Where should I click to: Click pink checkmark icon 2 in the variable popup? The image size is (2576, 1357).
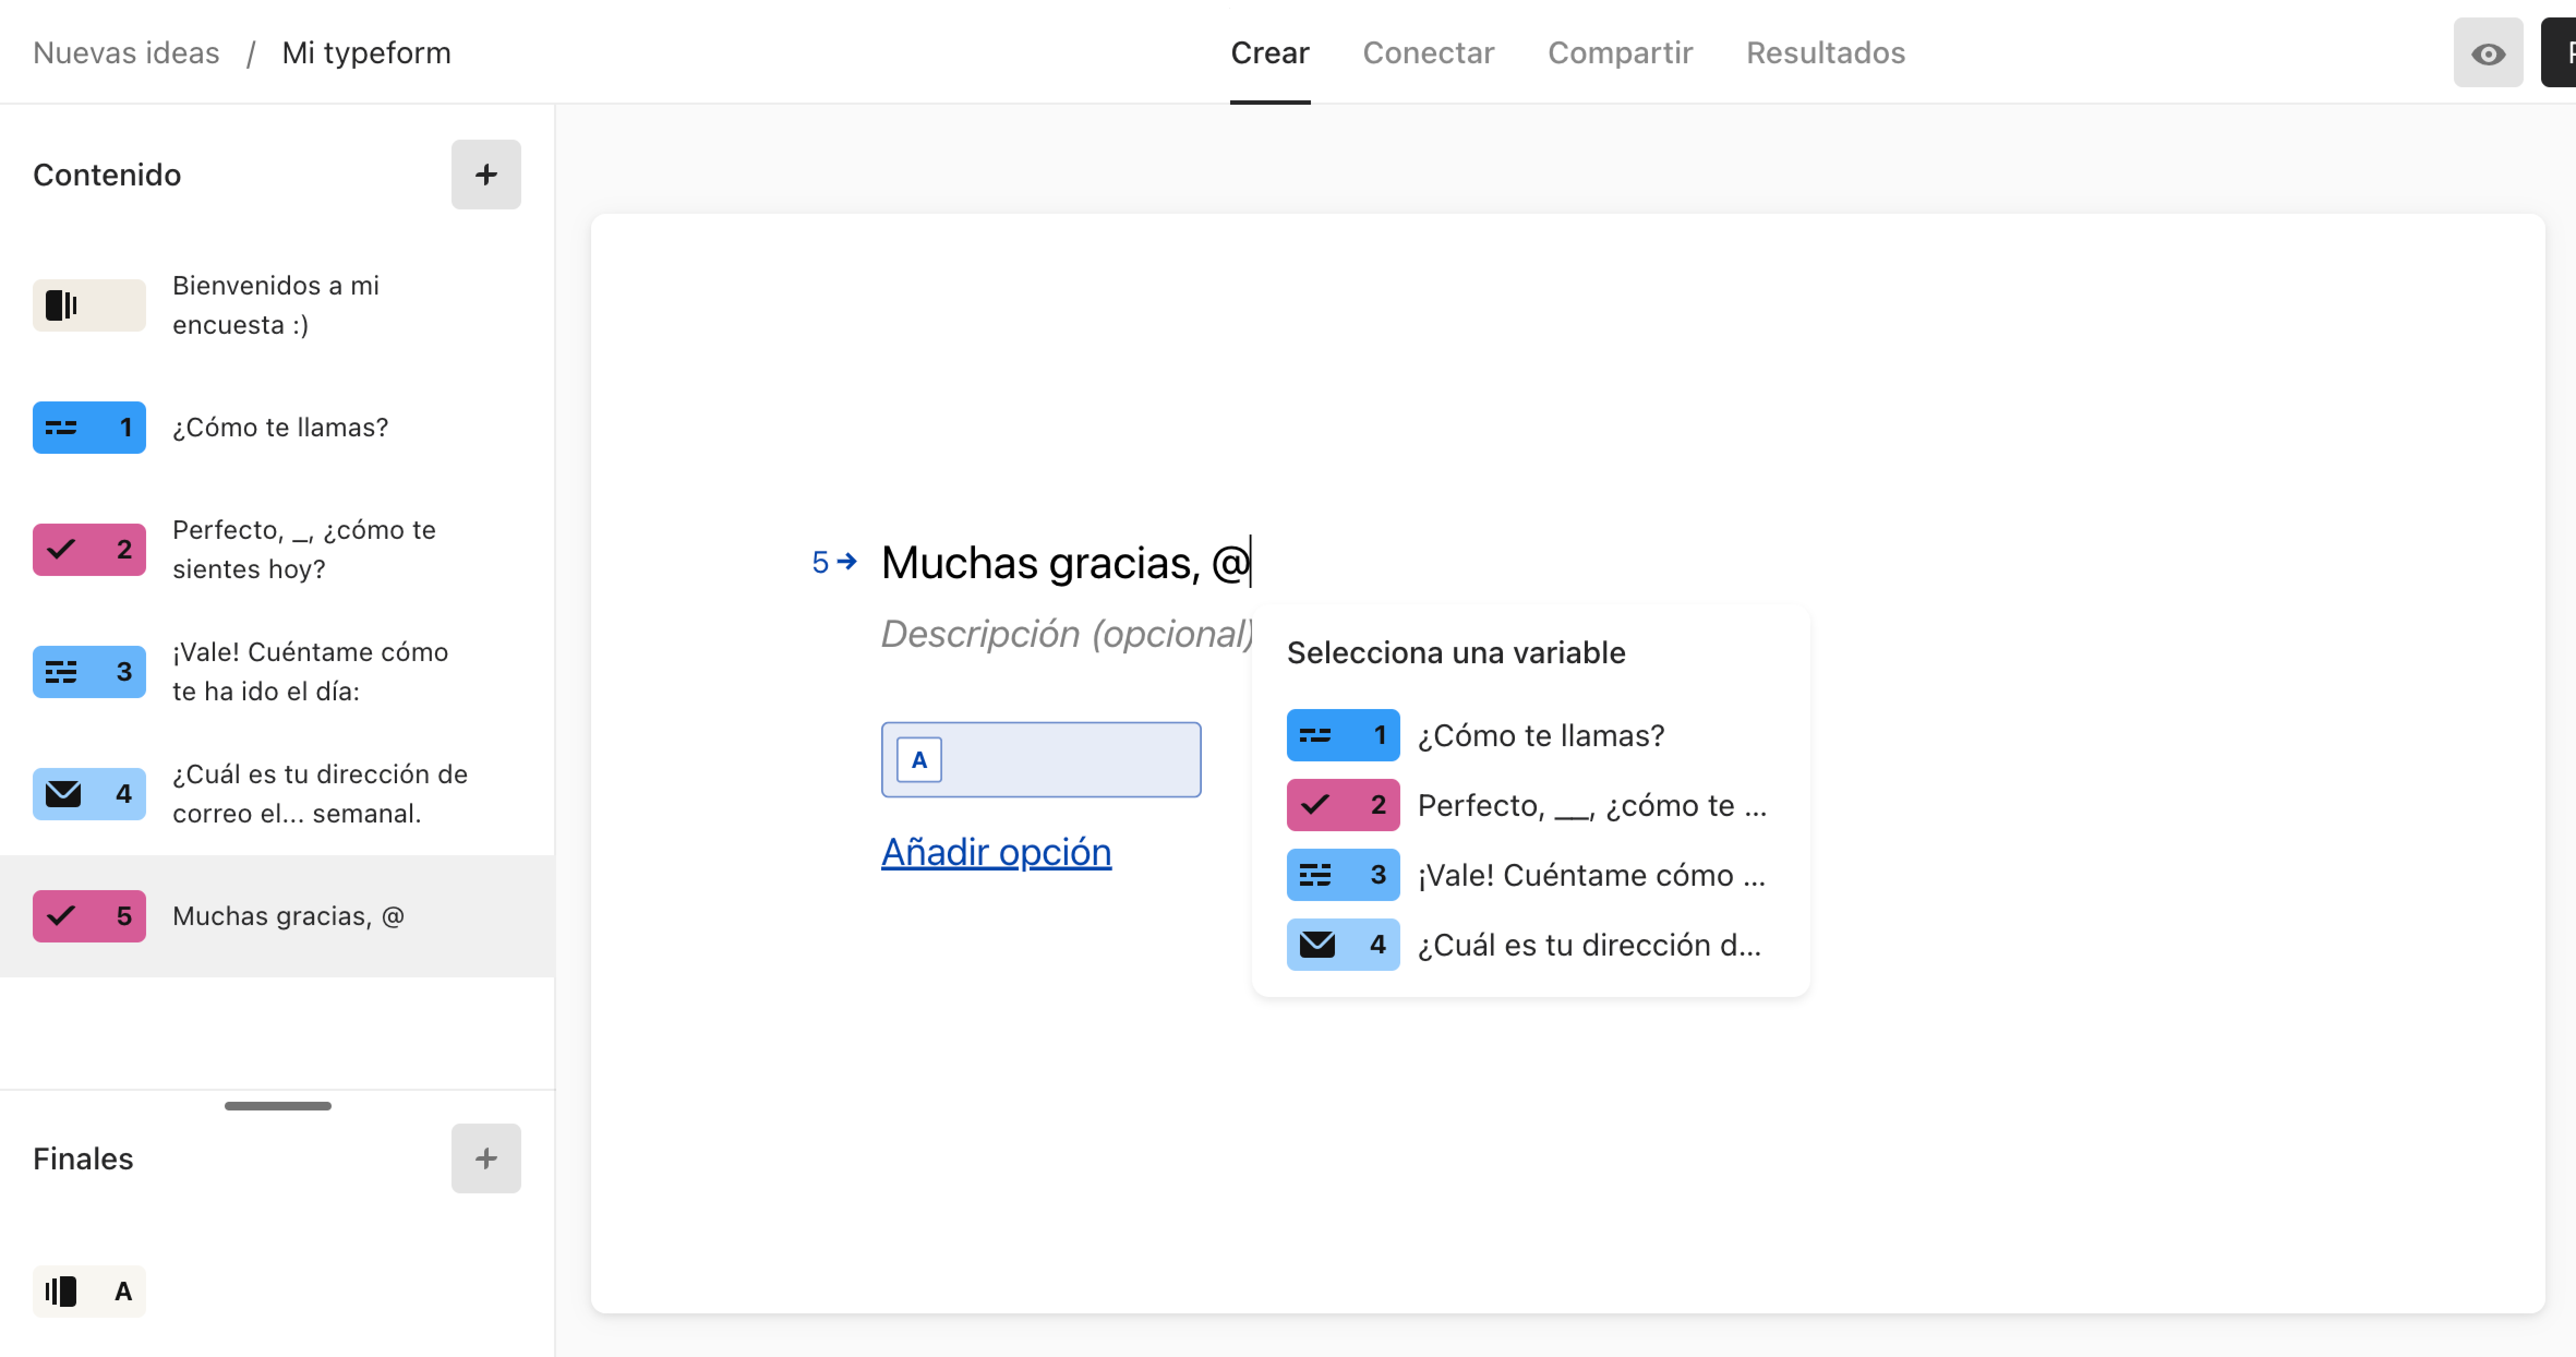[x=1343, y=805]
